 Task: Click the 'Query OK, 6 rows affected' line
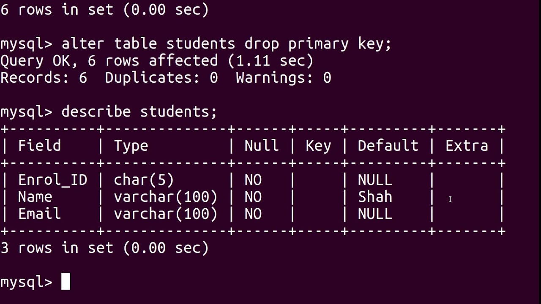click(x=157, y=61)
